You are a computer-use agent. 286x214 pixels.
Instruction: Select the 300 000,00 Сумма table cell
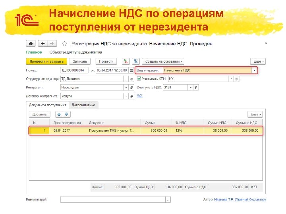pyautogui.click(x=156, y=130)
